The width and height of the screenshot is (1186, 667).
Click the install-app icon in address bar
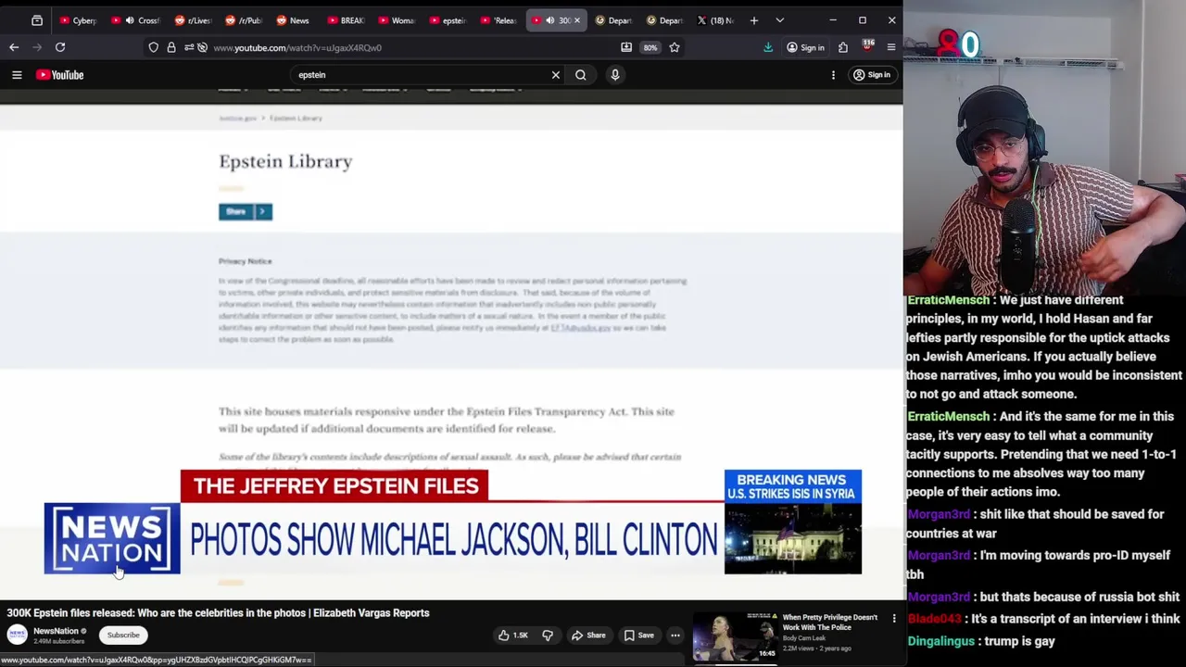(x=626, y=47)
